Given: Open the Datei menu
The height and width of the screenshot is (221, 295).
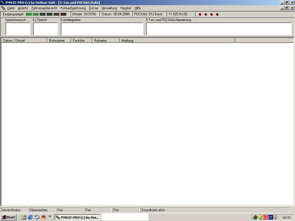Looking at the screenshot, I should click(x=11, y=8).
